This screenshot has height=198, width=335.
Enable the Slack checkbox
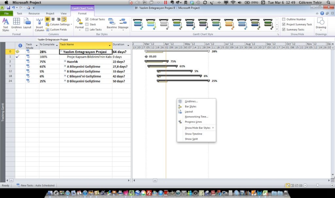pyautogui.click(x=87, y=24)
